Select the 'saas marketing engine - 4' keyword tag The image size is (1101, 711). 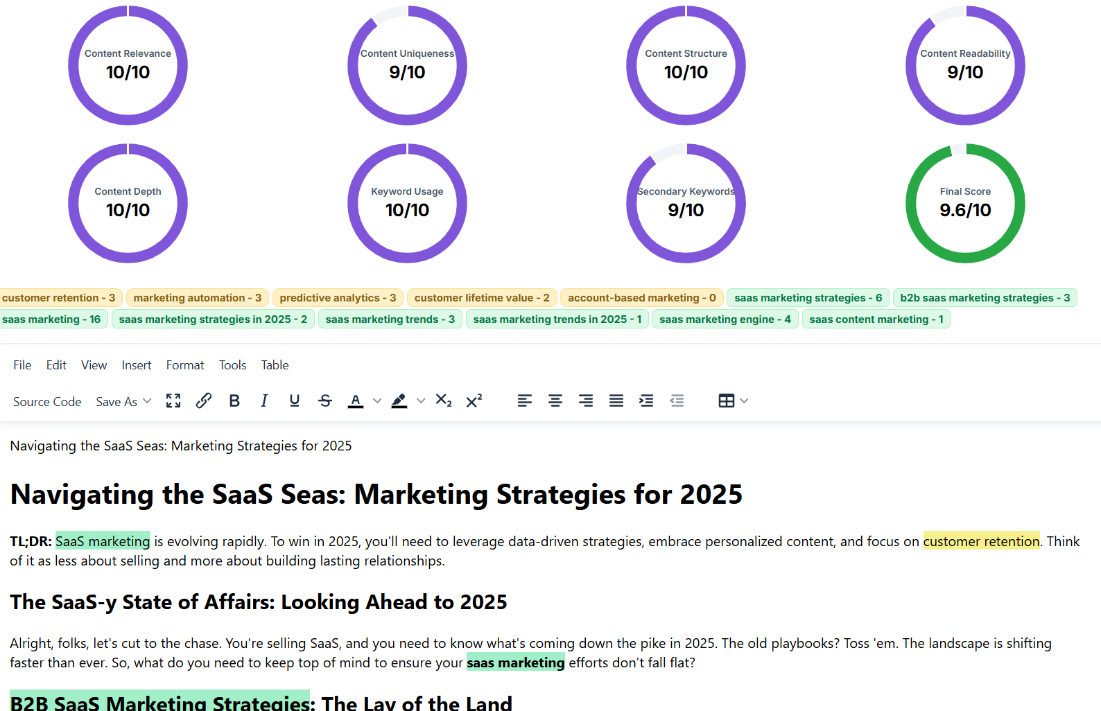pos(725,319)
